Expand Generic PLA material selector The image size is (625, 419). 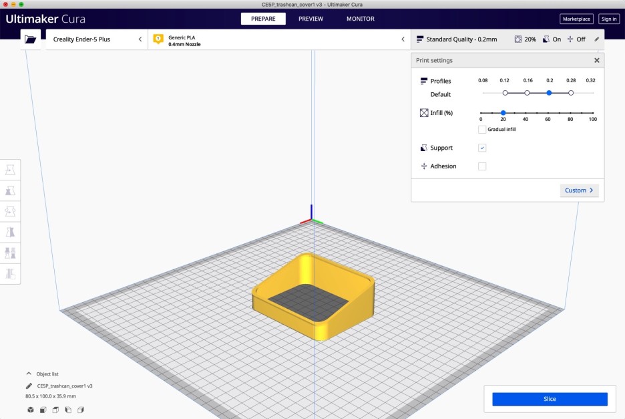tap(279, 39)
